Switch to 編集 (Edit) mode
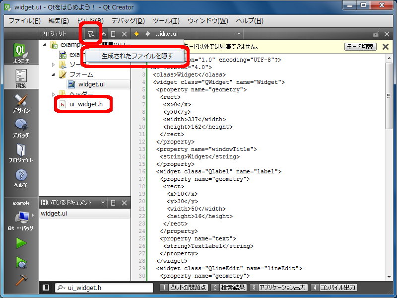The height and width of the screenshot is (298, 397). point(20,78)
